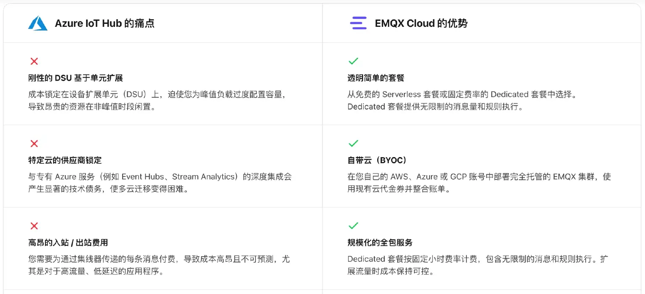Screen dimensions: 645x294
Task: Select the Azure IoT Hub 的痛点 column header
Action: [x=105, y=24]
